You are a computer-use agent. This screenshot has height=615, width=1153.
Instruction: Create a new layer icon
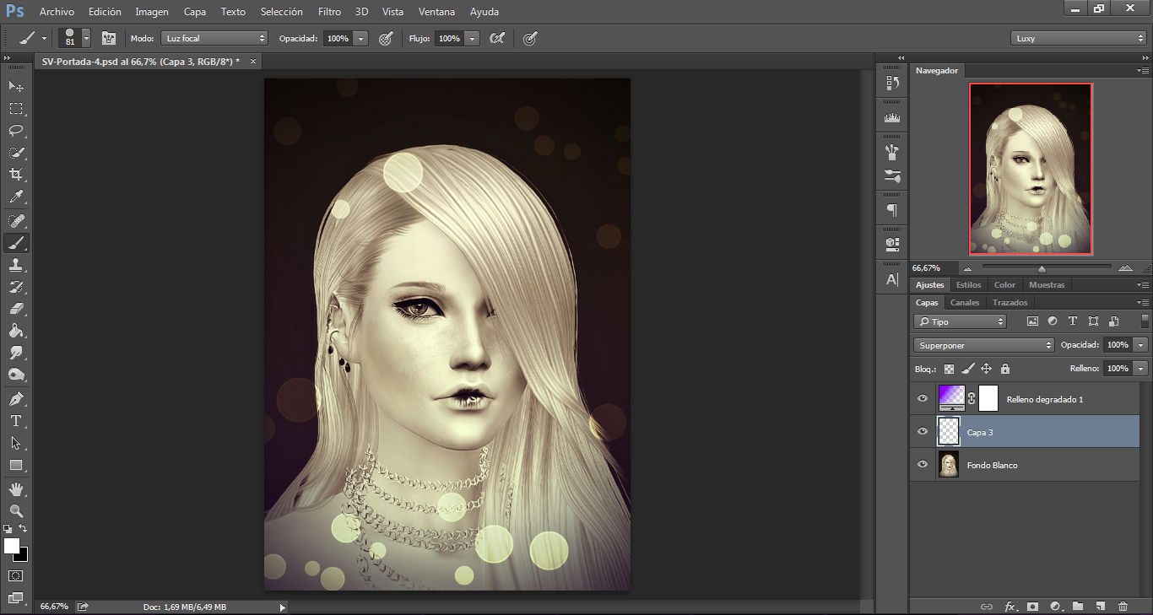pos(1100,606)
